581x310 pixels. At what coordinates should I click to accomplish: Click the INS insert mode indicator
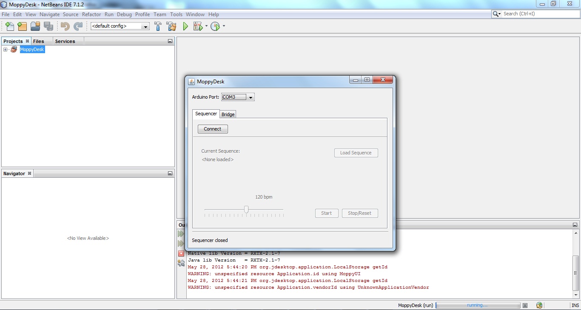click(575, 305)
